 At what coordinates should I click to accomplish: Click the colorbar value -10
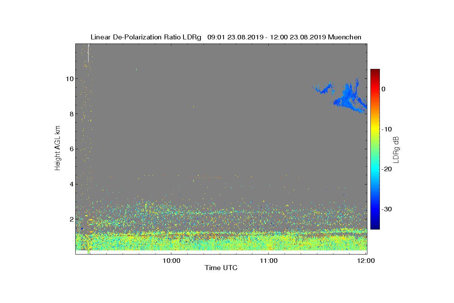(x=387, y=129)
